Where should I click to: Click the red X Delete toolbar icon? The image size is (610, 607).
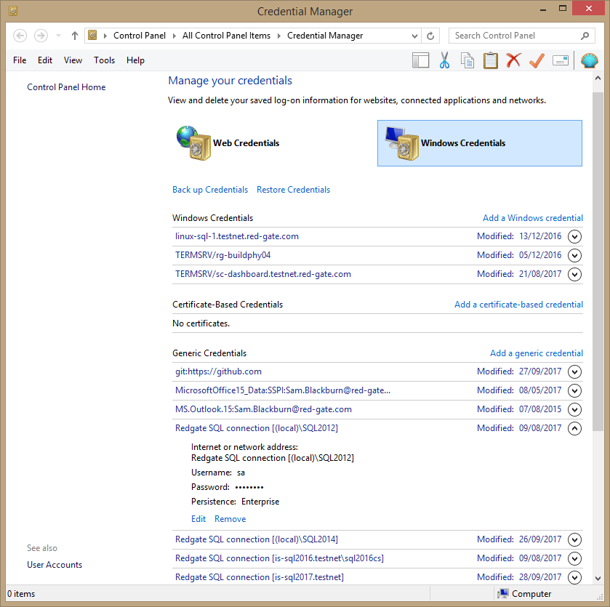513,60
